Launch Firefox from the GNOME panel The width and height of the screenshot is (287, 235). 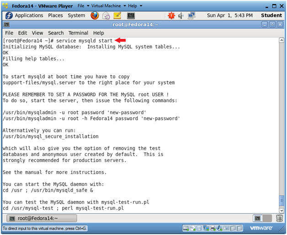95,16
